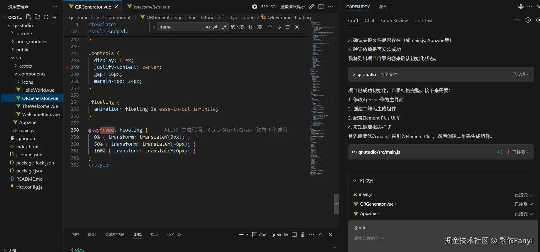Open the WelcomeItem.vue editor tab
Image resolution: width=540 pixels, height=252 pixels.
[x=152, y=7]
